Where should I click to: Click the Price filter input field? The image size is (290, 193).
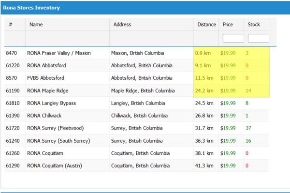click(233, 38)
